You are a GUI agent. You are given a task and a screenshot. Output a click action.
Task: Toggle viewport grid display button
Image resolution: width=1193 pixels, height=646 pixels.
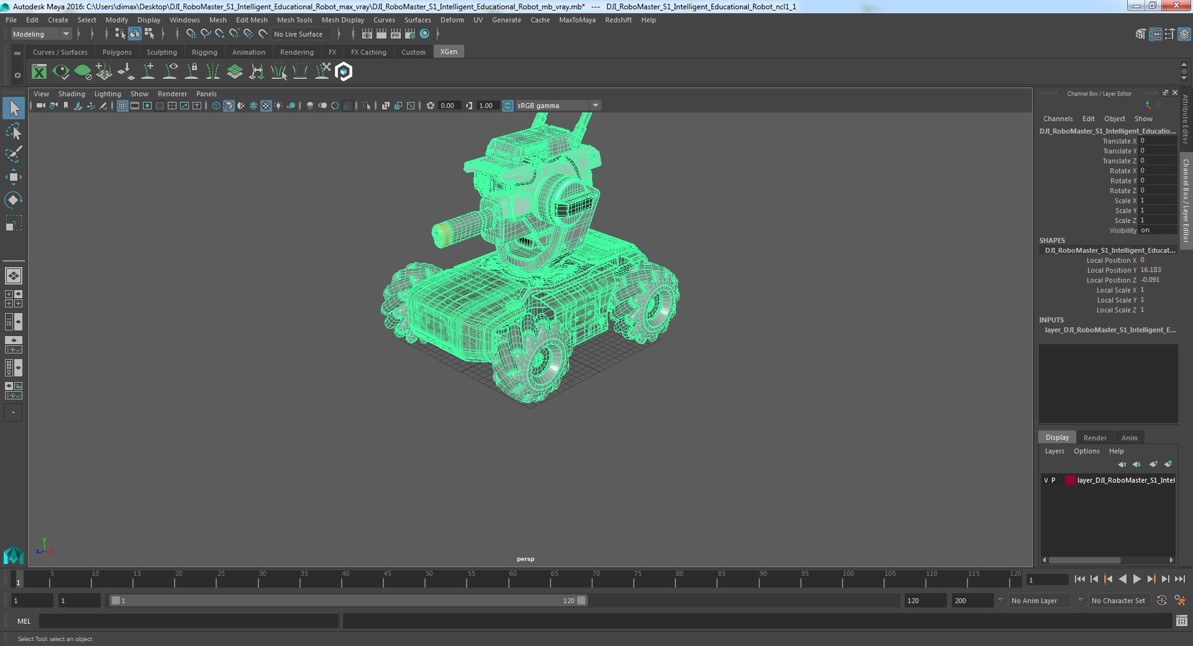[x=122, y=106]
